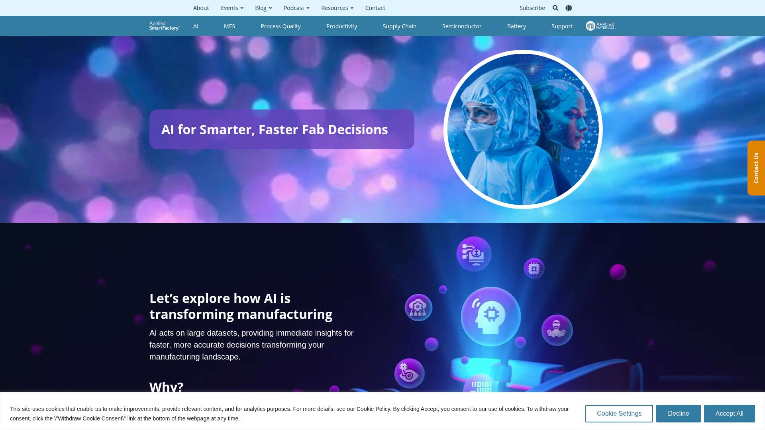
Task: Click the 'Let's explore how AI is transforming manufacturing' heading
Action: click(x=241, y=306)
